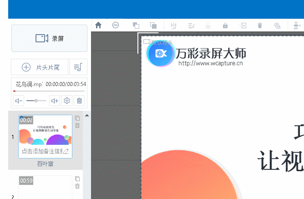Click the music volume slider
This screenshot has height=199, width=304.
tap(36, 101)
